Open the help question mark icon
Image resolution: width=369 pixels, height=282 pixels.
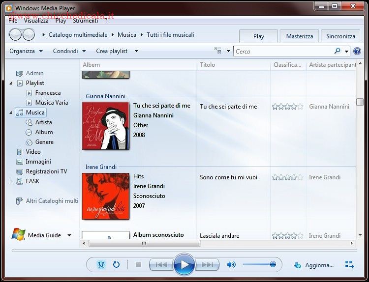357,51
